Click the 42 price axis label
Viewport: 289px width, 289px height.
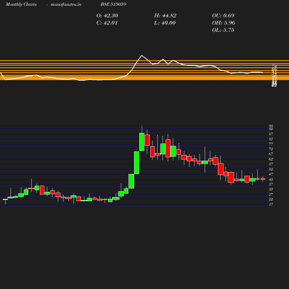tap(271, 179)
